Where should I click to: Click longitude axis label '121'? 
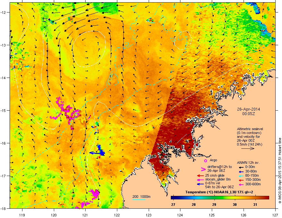[85, 215]
